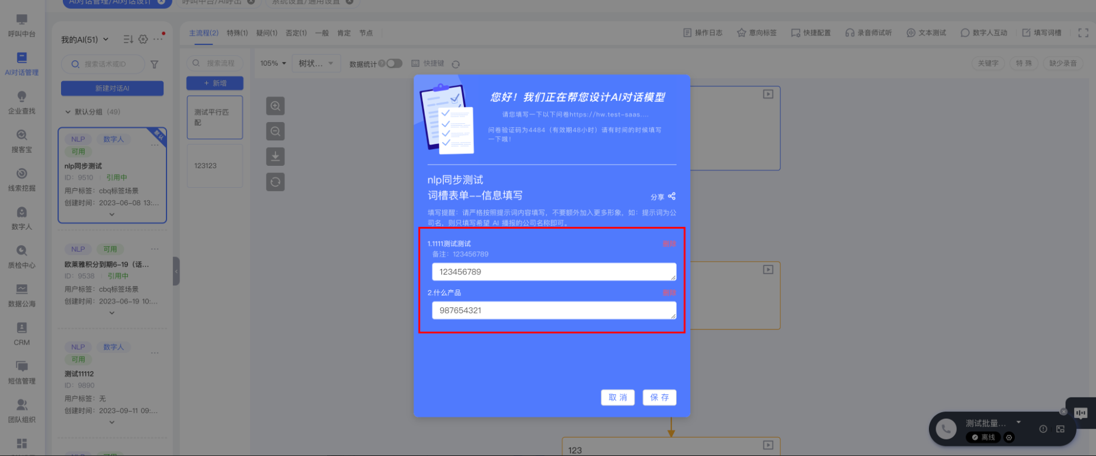
Task: Click the zoom out magnifier icon
Action: pyautogui.click(x=275, y=131)
